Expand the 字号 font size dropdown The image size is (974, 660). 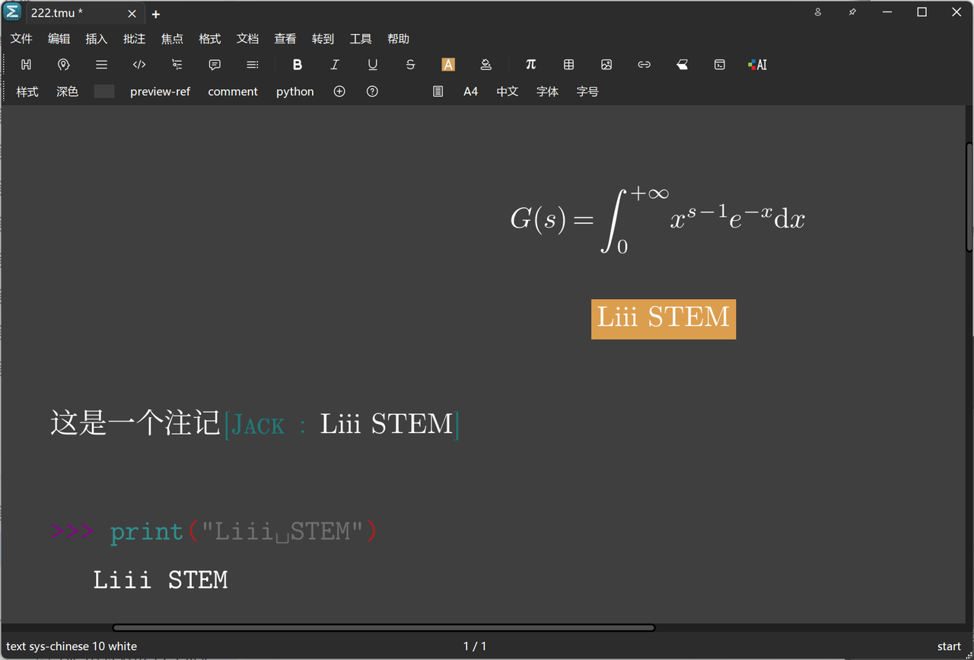(x=587, y=91)
